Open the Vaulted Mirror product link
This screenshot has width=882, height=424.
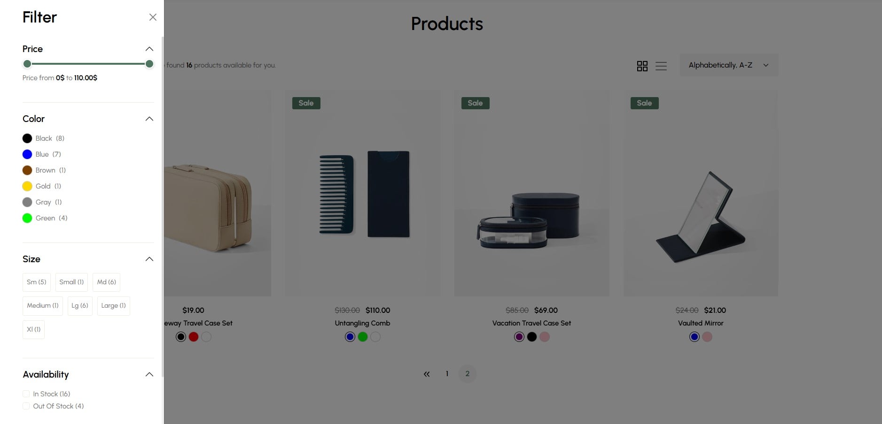click(x=700, y=323)
